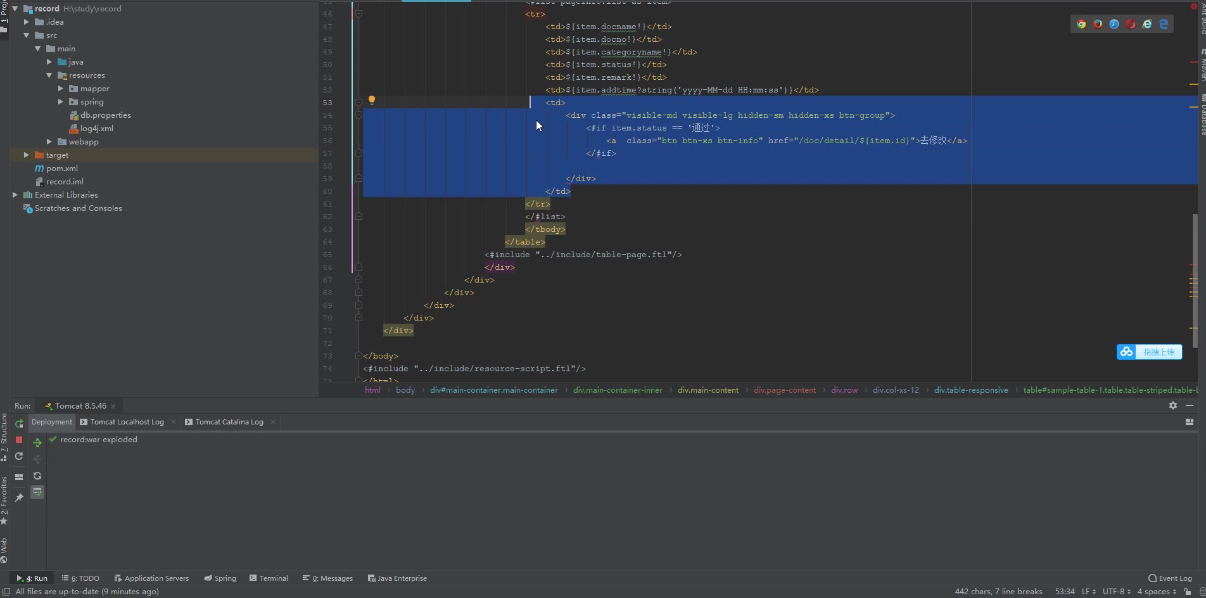Hide the Run tool window with minus icon
This screenshot has height=598, width=1206.
point(1190,405)
